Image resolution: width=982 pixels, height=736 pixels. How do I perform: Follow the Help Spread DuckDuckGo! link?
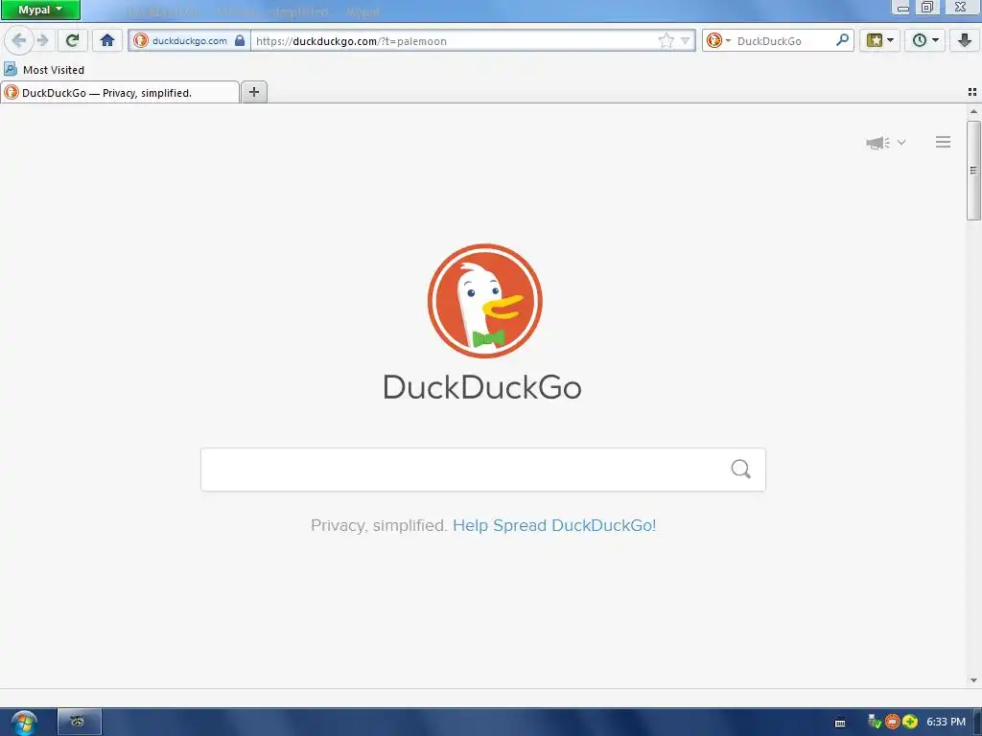(x=554, y=525)
